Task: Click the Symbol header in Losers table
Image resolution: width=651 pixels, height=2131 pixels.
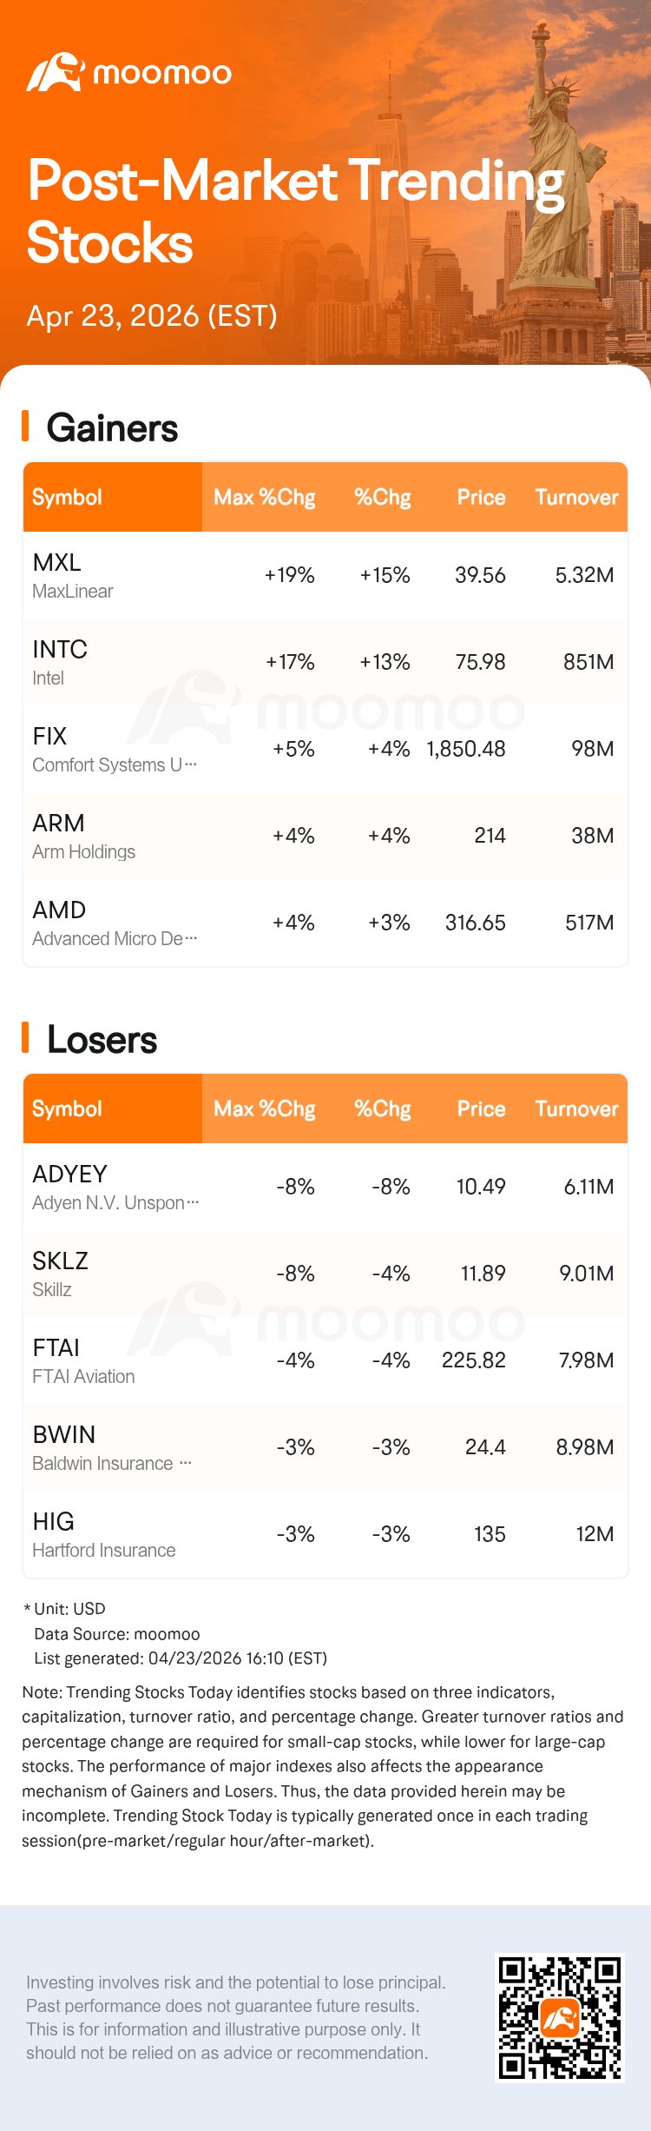Action: (x=67, y=1109)
